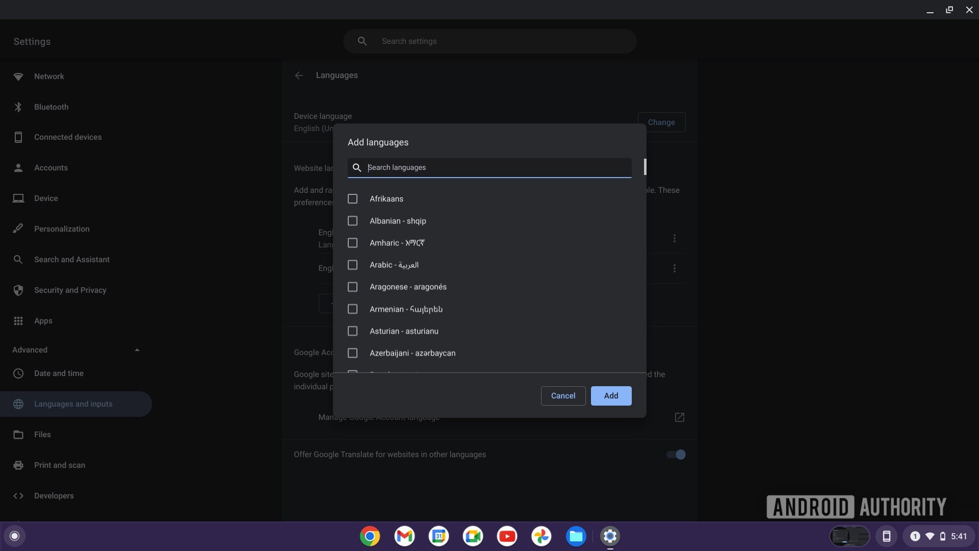This screenshot has width=979, height=551.
Task: Click the Change device language button
Action: pos(661,122)
